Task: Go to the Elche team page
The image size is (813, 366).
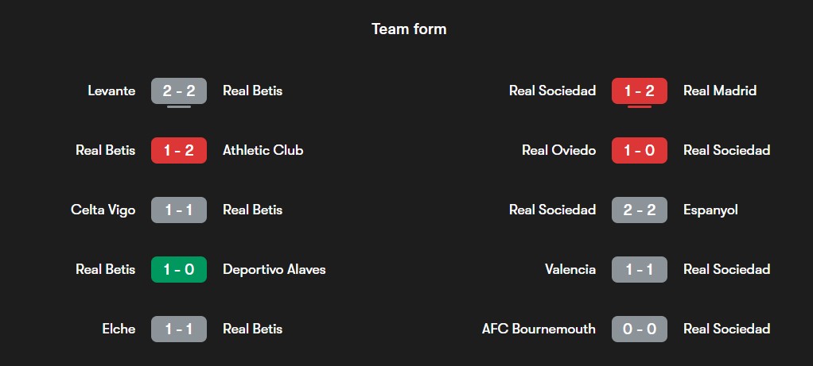Action: coord(119,329)
